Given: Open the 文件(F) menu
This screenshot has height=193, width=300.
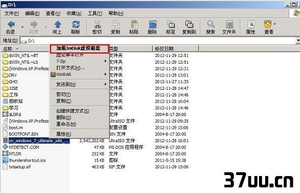Looking at the screenshot, I should click(x=12, y=13).
